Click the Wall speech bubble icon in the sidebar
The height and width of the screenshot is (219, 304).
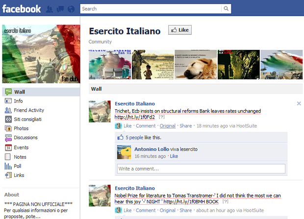tap(8, 92)
